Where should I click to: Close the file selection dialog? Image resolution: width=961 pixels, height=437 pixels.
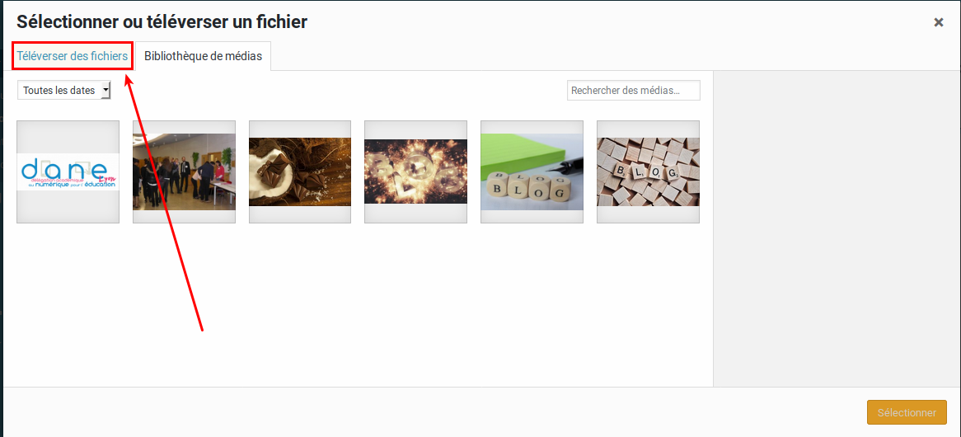point(938,23)
